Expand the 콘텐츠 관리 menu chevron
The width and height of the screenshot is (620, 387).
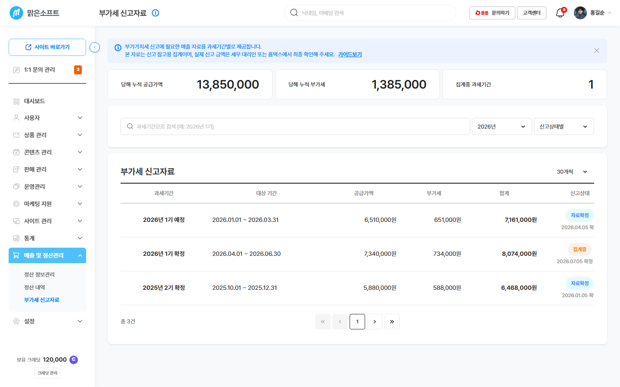point(80,152)
